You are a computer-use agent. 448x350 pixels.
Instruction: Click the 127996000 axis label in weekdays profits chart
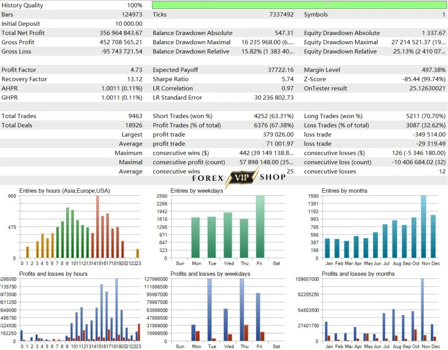(156, 279)
